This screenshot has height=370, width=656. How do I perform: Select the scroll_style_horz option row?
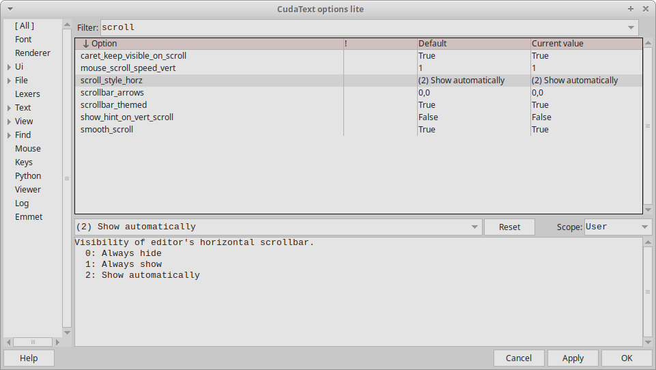[359, 81]
